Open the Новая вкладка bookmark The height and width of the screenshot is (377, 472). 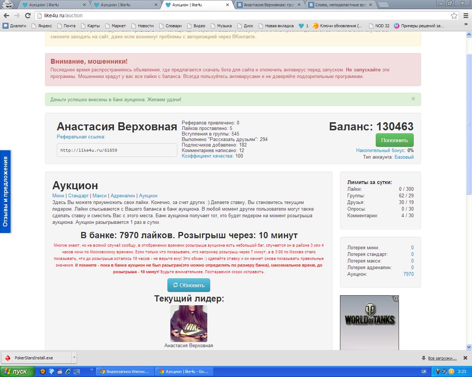(x=276, y=26)
